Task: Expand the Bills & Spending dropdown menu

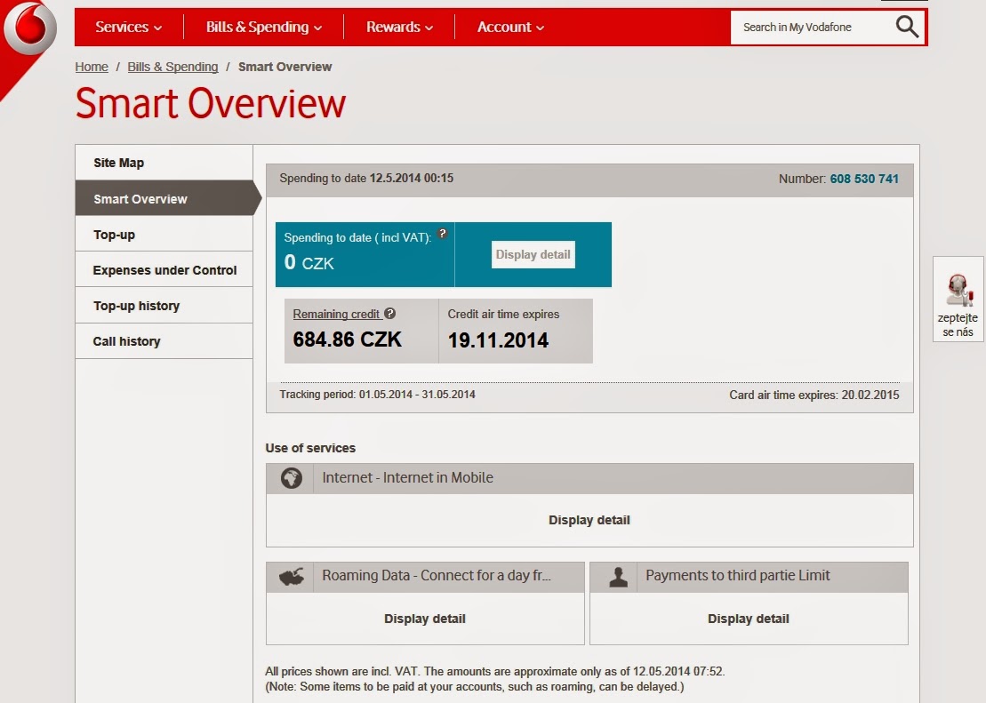Action: (263, 27)
